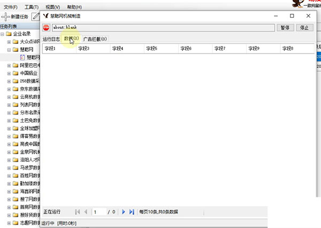
Task: Click the 新建任务 label in the toolbar
Action: pyautogui.click(x=19, y=17)
